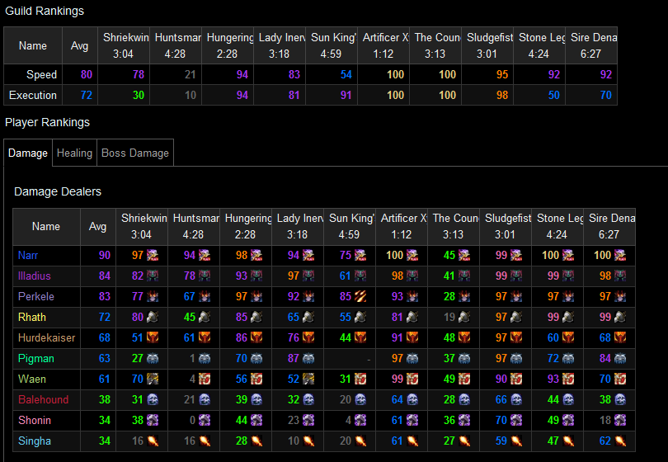The image size is (668, 462).
Task: Click Avg header in Damage Dealers table
Action: click(98, 226)
